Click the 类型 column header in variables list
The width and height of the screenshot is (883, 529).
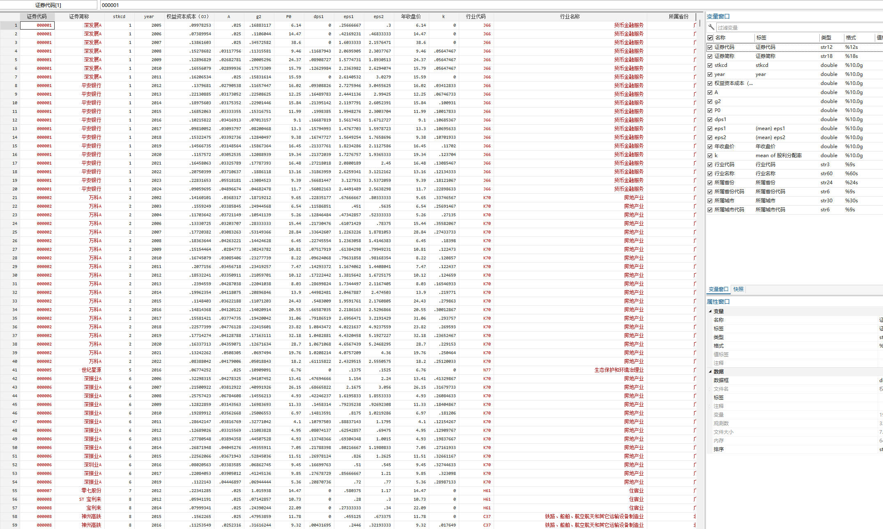click(x=826, y=38)
